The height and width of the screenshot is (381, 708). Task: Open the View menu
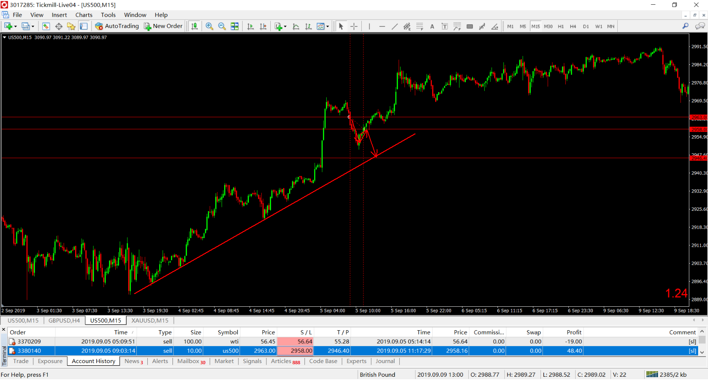point(37,15)
